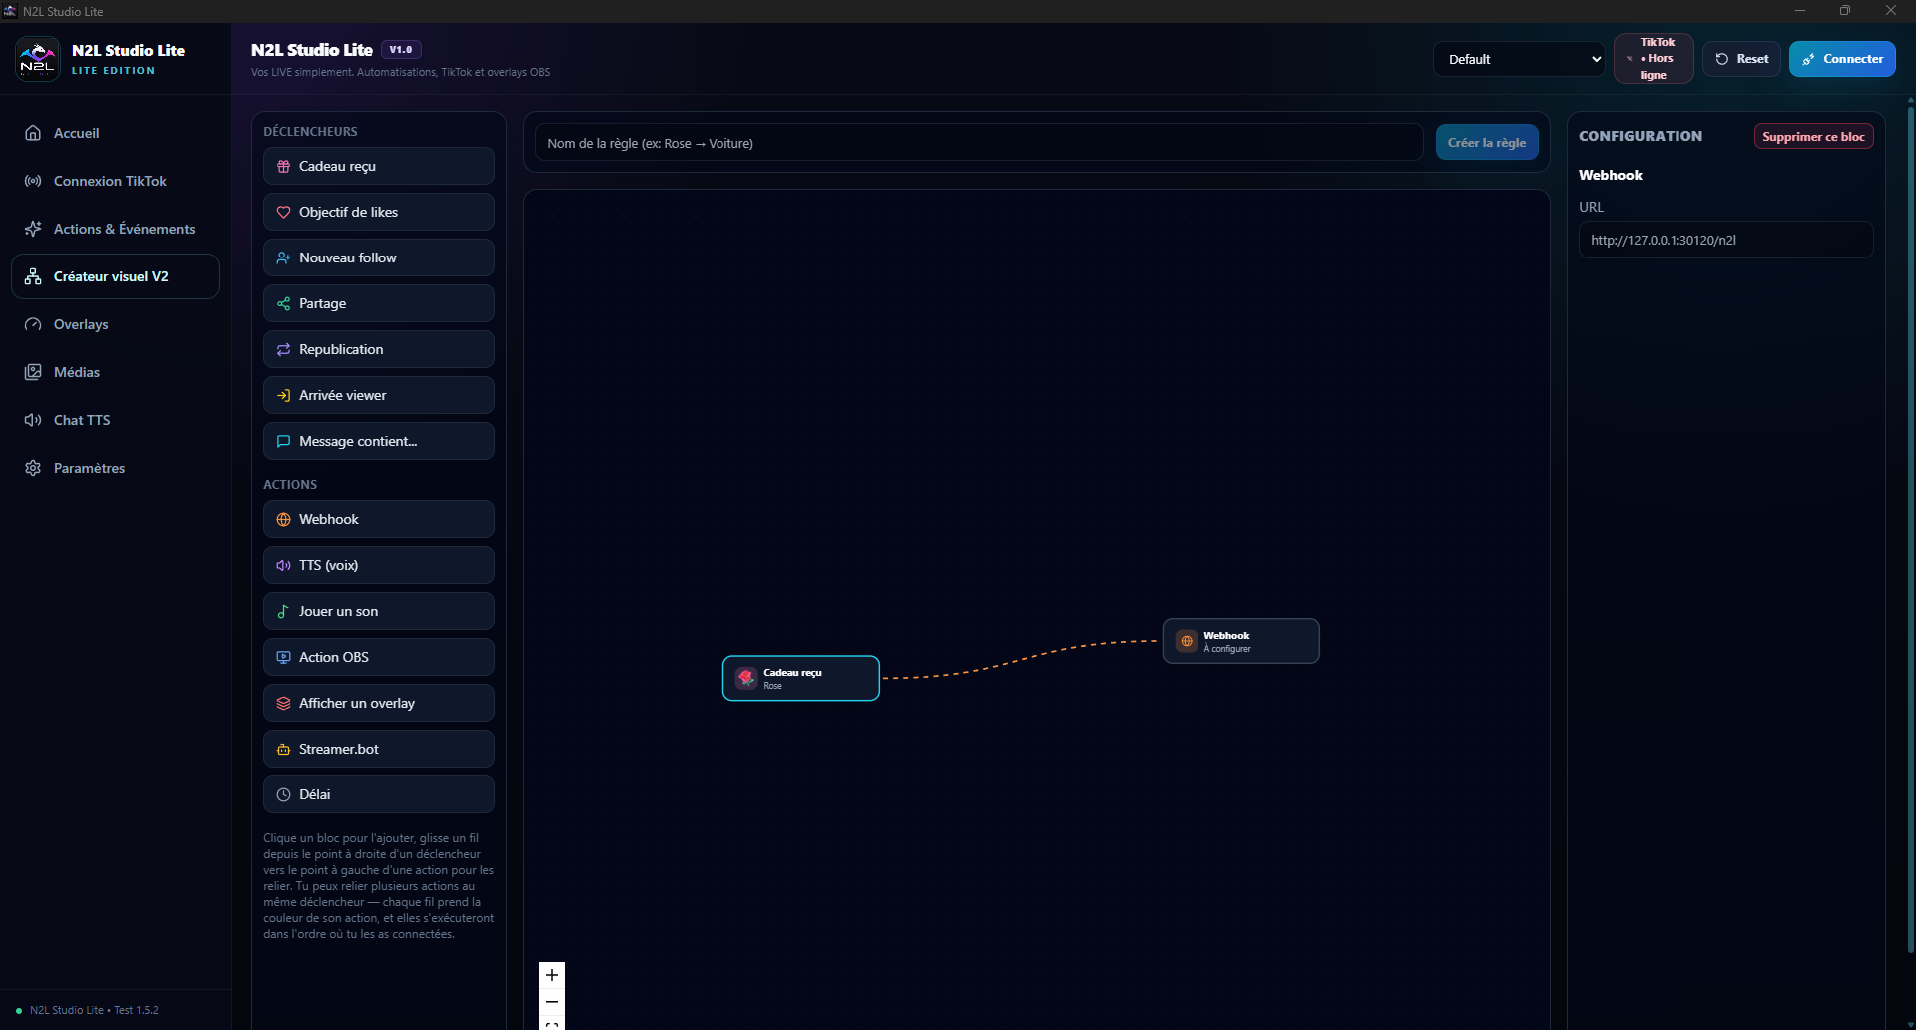Click the Reset button
Image resolution: width=1916 pixels, height=1030 pixels.
click(x=1741, y=59)
